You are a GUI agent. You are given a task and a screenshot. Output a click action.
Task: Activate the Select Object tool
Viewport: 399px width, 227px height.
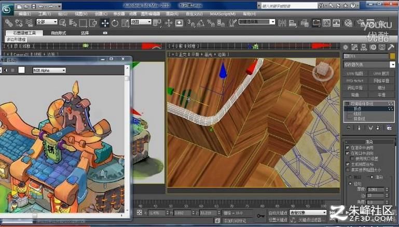pyautogui.click(x=63, y=23)
